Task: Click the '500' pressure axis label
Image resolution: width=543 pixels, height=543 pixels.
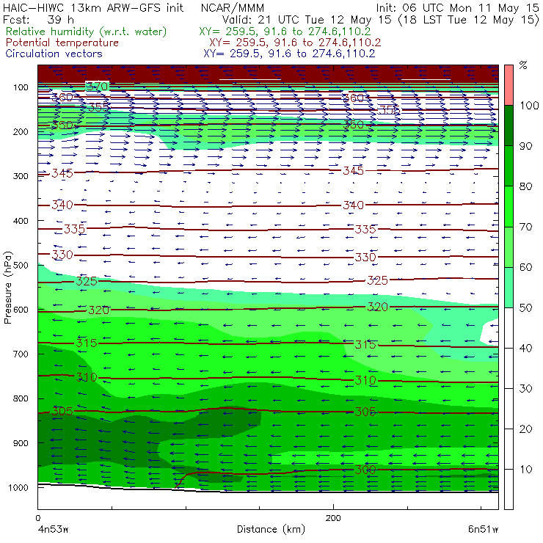Action: [x=21, y=266]
